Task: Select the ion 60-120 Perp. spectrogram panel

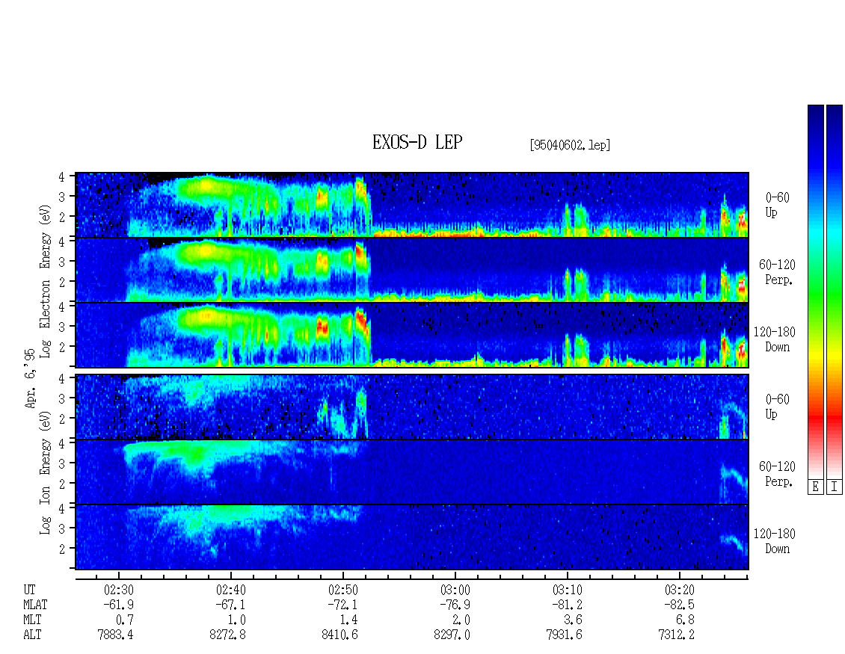Action: pos(412,472)
